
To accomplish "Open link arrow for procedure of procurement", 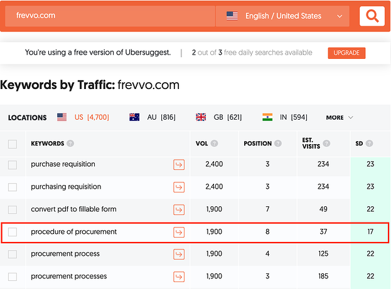I will [x=179, y=232].
